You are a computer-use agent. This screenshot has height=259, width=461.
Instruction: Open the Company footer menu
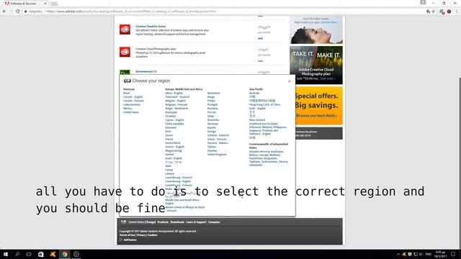[214, 222]
